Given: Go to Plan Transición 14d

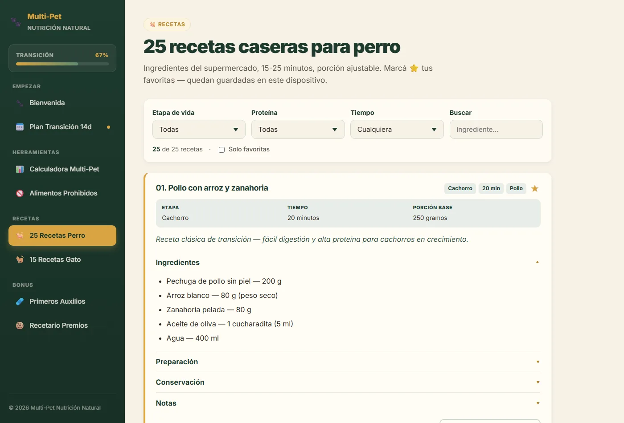Looking at the screenshot, I should [x=62, y=127].
